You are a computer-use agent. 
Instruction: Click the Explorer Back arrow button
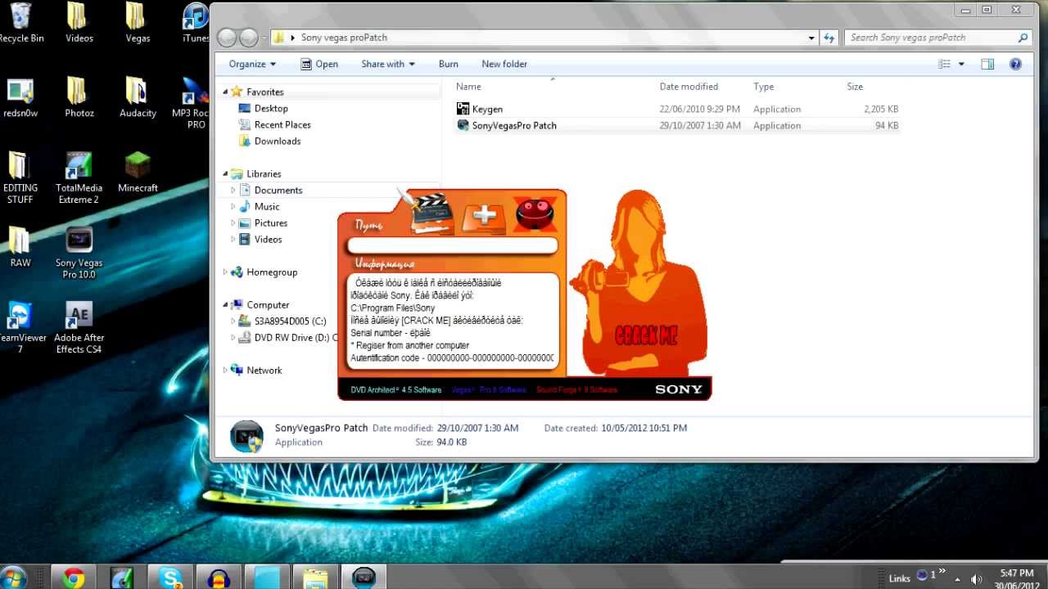(227, 38)
